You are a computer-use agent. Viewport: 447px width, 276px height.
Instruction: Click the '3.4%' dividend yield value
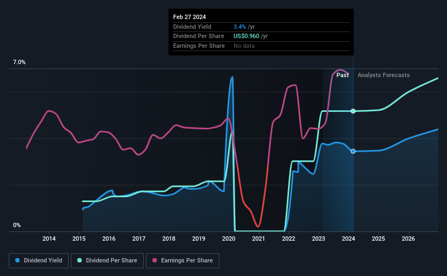(240, 27)
